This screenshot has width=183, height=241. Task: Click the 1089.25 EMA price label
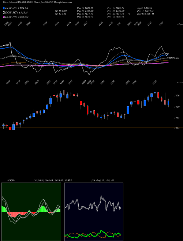174,58
